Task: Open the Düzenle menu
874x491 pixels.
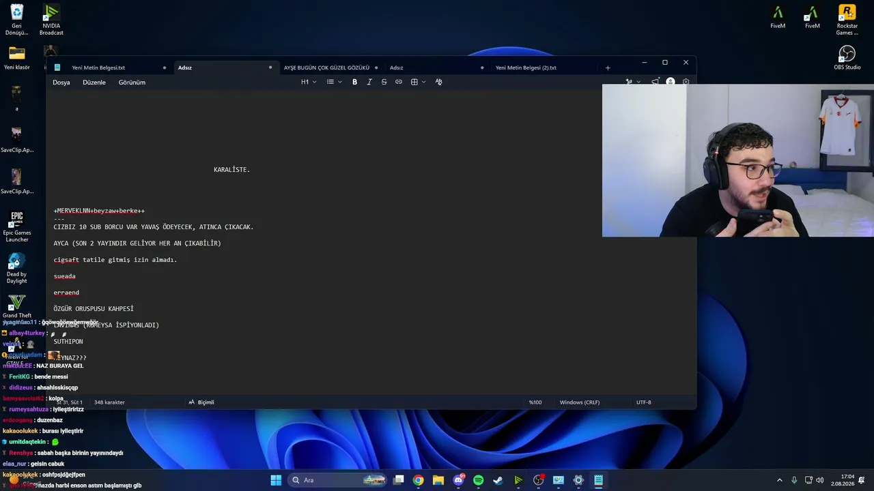Action: coord(94,83)
